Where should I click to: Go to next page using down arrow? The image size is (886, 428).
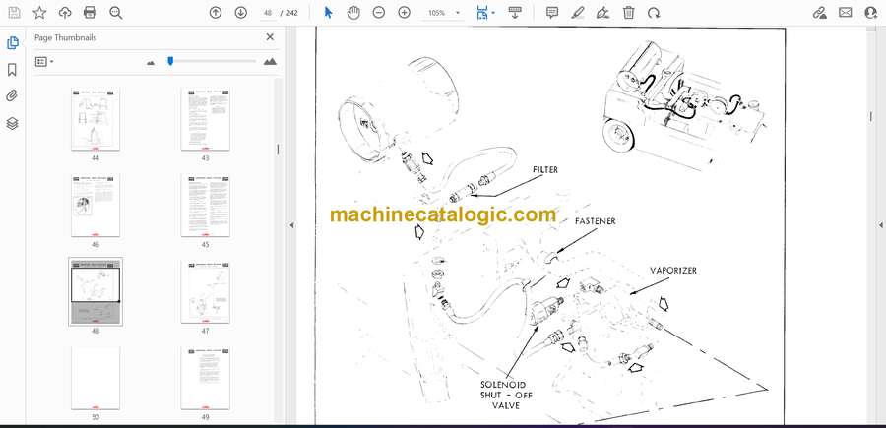(241, 13)
